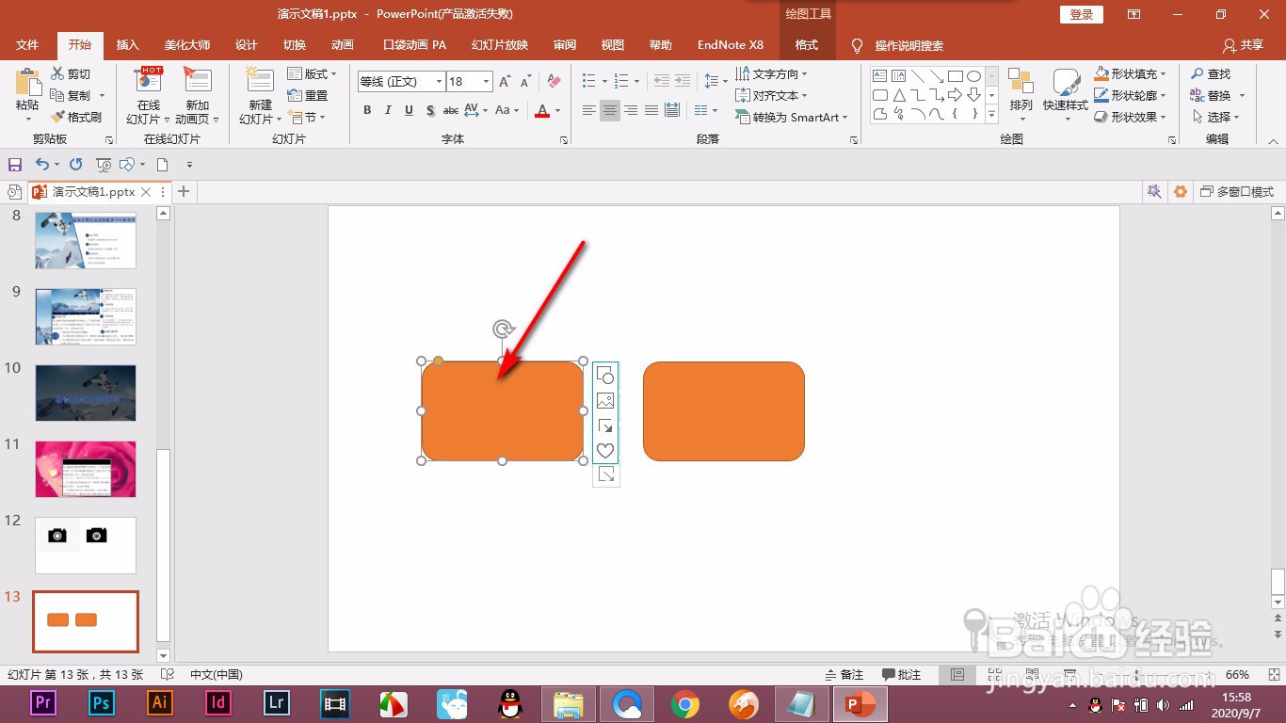Increase font size with larger A icon
The width and height of the screenshot is (1286, 723).
505,82
